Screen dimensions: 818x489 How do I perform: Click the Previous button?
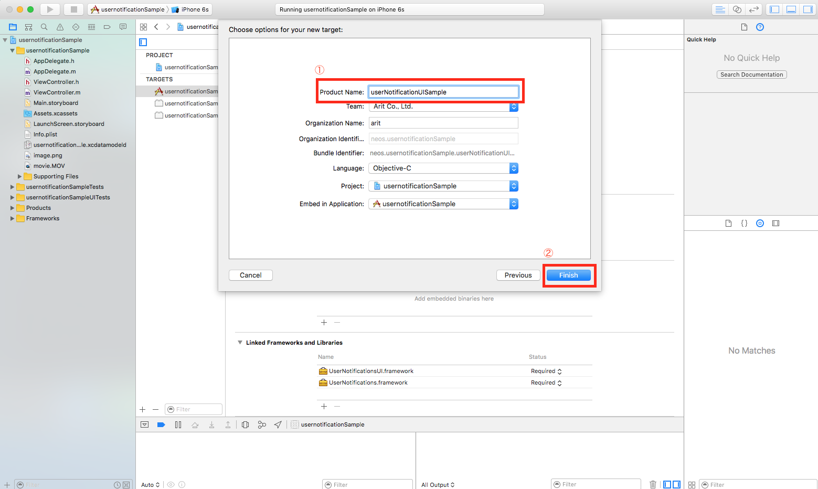pyautogui.click(x=518, y=275)
